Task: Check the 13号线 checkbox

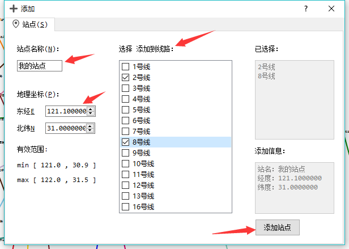Action: point(126,196)
